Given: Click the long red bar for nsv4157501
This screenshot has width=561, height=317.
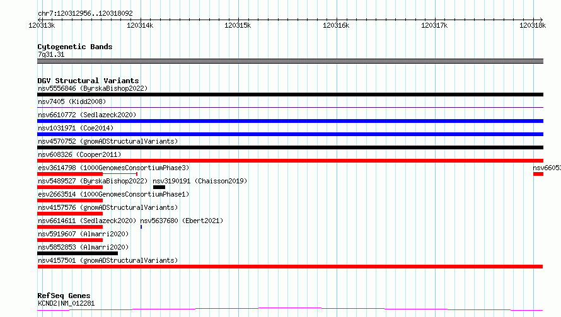Looking at the screenshot, I should [x=290, y=267].
